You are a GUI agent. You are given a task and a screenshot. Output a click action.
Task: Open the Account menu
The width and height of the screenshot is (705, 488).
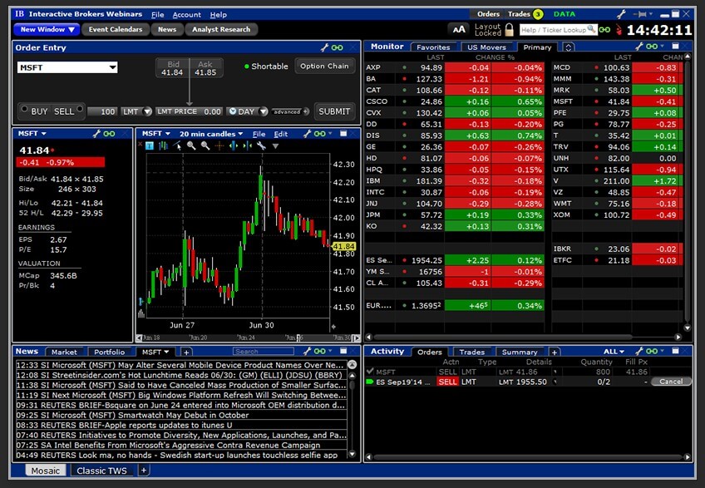point(186,15)
